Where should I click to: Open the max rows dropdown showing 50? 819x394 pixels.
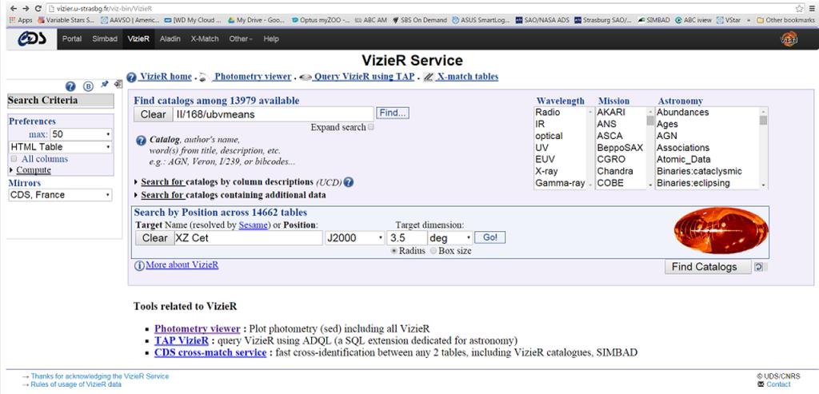(81, 134)
